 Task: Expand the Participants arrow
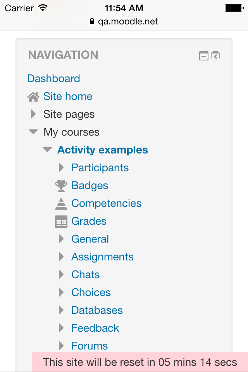[61, 167]
